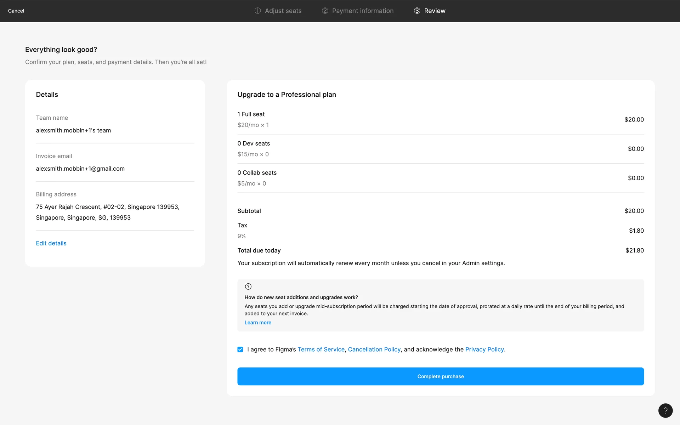The image size is (680, 425).
Task: Go to Adjust seats step
Action: tap(283, 11)
